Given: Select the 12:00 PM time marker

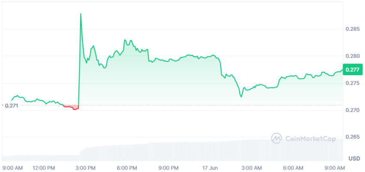Looking at the screenshot, I should 45,168.
